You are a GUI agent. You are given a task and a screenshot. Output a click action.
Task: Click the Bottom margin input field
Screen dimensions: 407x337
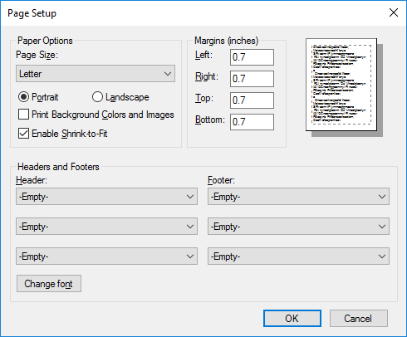click(x=252, y=122)
